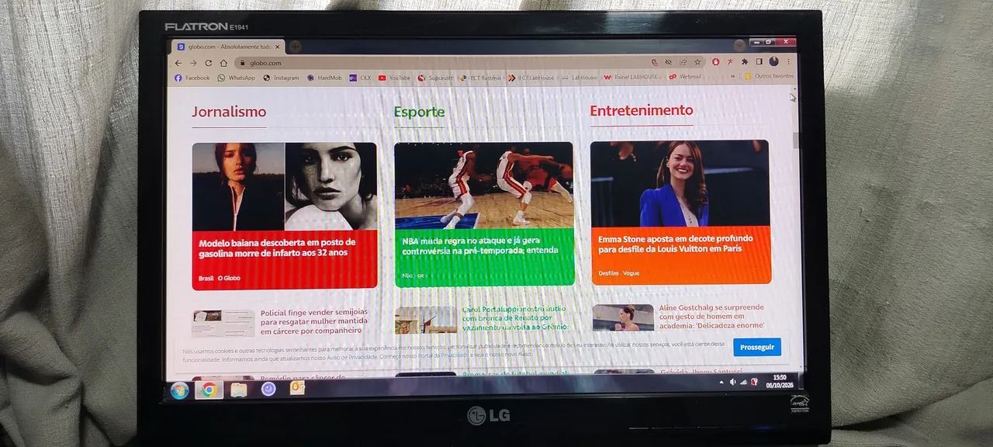Open the Chrome profile avatar
993x447 pixels.
(x=773, y=61)
